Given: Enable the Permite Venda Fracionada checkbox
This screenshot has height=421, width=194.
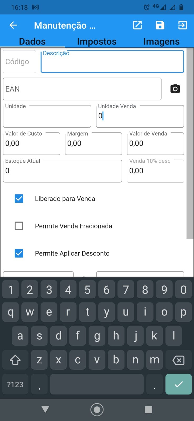Looking at the screenshot, I should (19, 226).
